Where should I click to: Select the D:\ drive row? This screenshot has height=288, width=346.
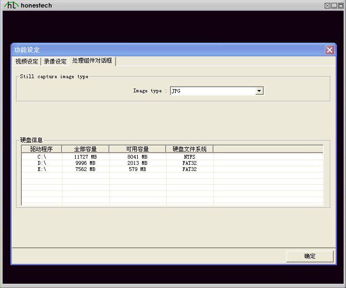[x=172, y=163]
